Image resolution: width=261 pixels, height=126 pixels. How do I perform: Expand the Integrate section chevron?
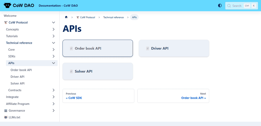pyautogui.click(x=54, y=97)
